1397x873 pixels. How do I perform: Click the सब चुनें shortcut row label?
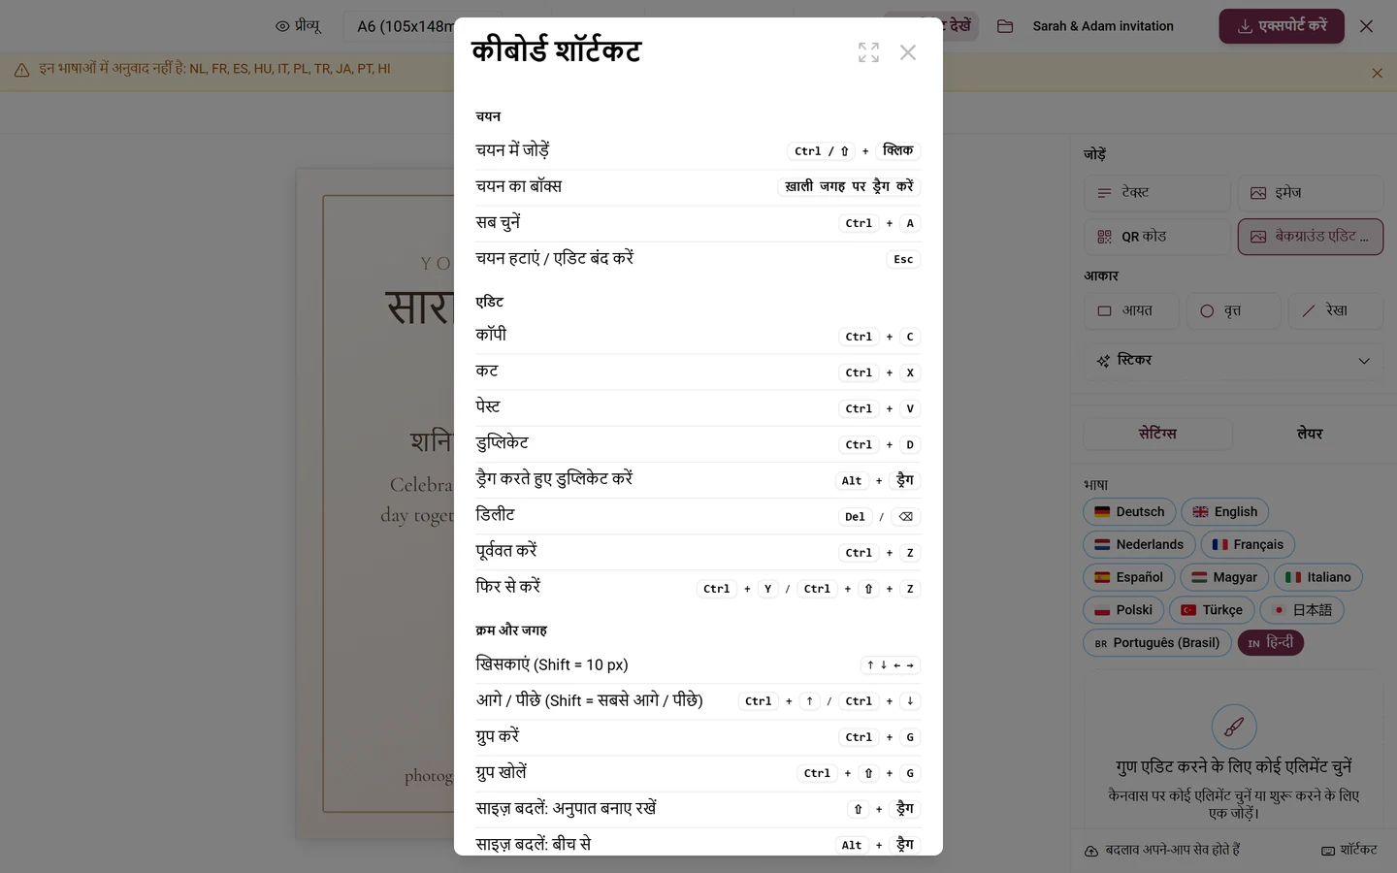click(498, 223)
